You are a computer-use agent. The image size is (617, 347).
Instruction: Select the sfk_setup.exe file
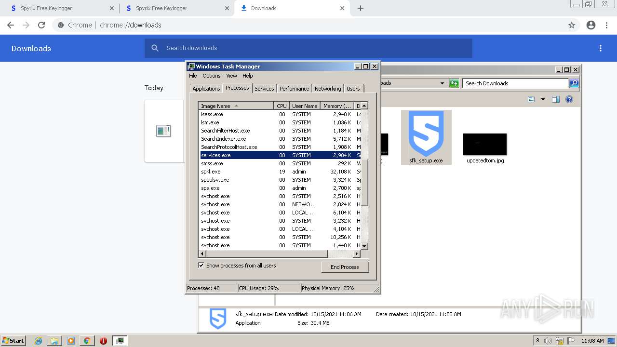point(426,137)
